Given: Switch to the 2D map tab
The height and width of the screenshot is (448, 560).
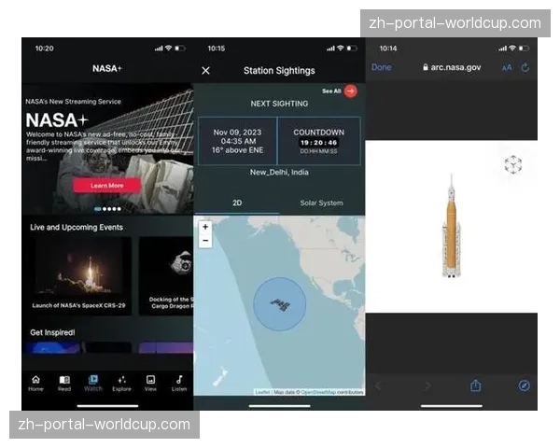Looking at the screenshot, I should tap(236, 203).
